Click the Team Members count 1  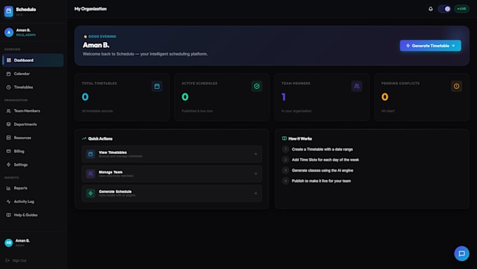[283, 97]
